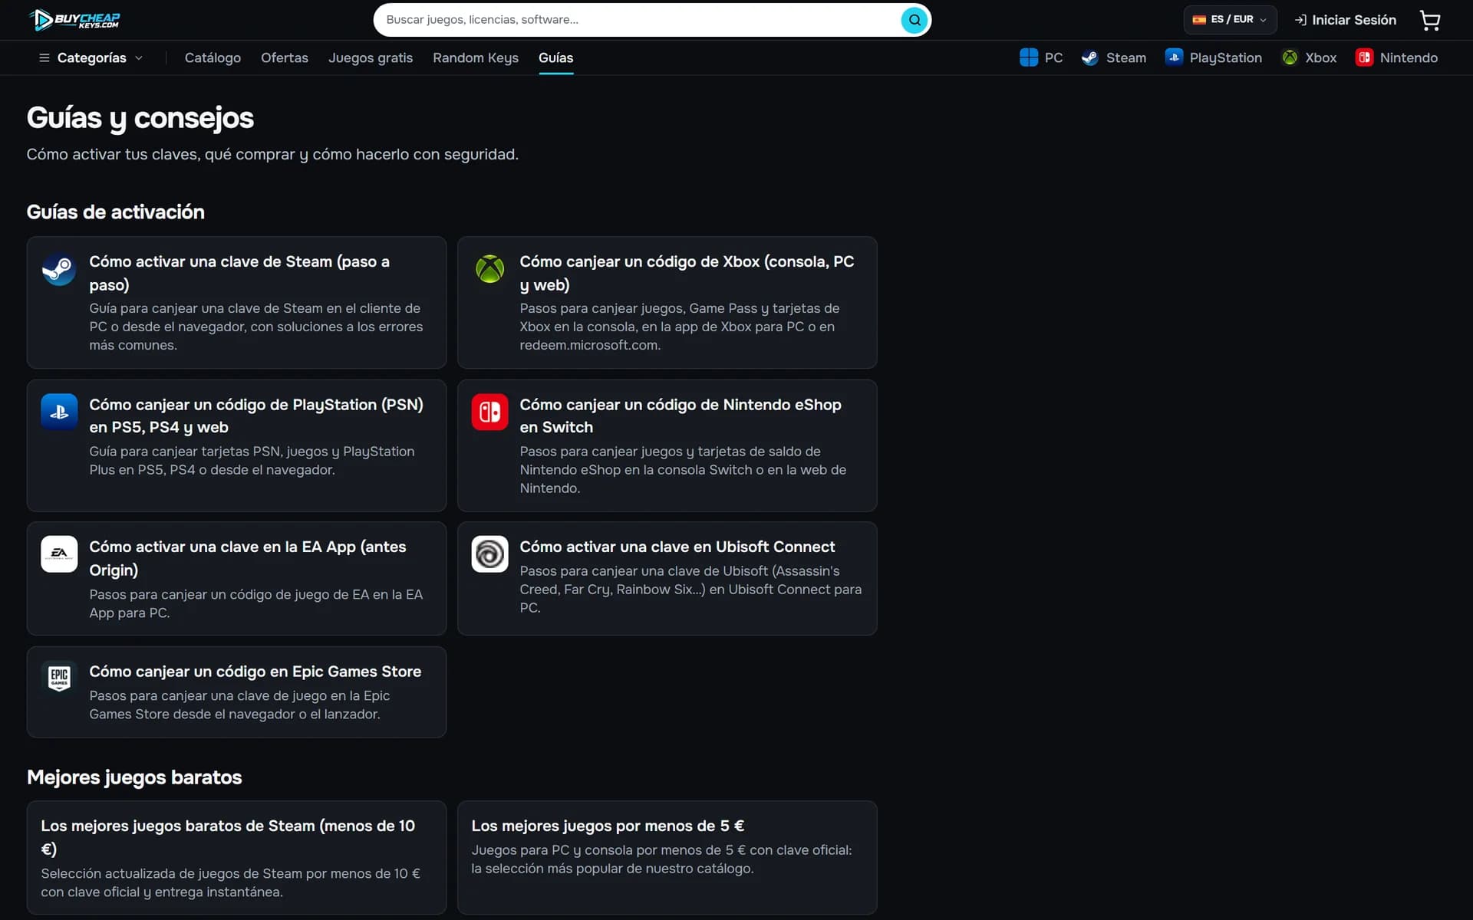Viewport: 1473px width, 920px height.
Task: Click the Xbox icon in navigation bar
Action: (x=1290, y=58)
